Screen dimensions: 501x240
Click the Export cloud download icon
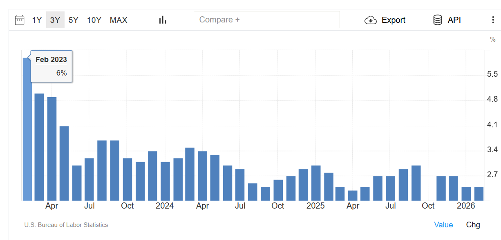[370, 20]
